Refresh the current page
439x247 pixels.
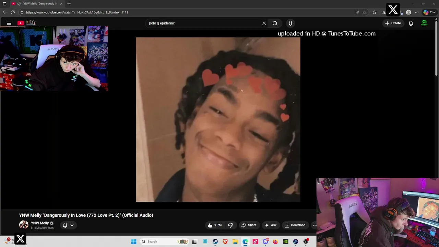pos(13,12)
